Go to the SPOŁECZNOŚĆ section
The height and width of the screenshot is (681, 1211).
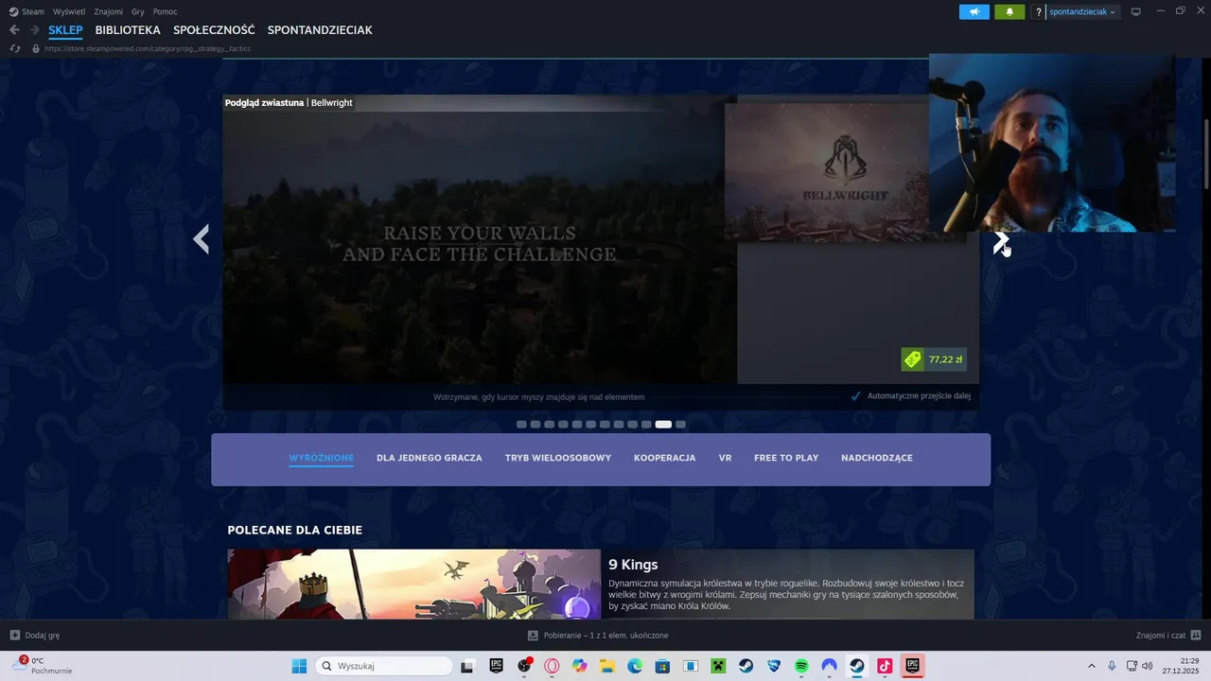214,30
